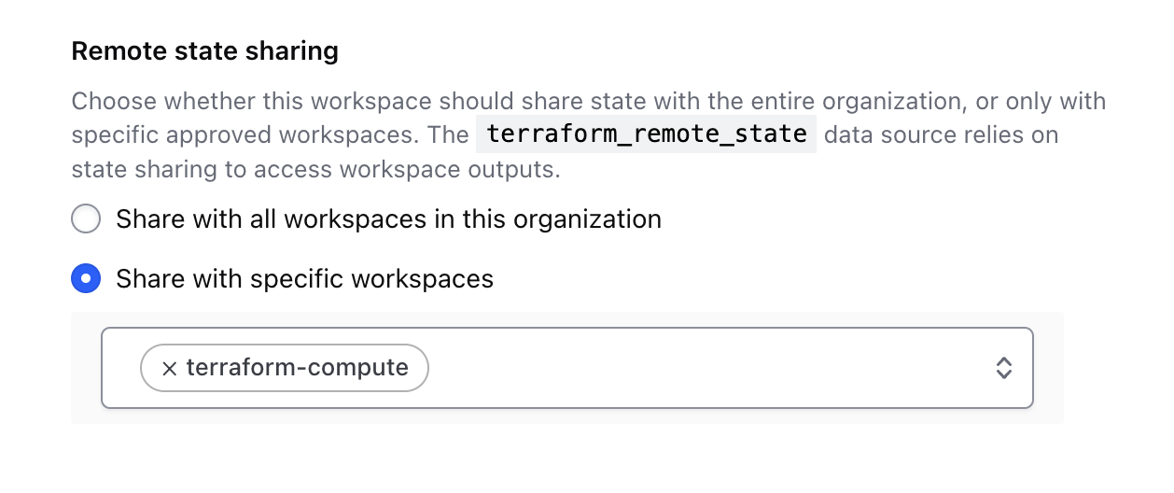Click inside the selector, left of terraform-compute
This screenshot has width=1174, height=493.
coord(120,368)
